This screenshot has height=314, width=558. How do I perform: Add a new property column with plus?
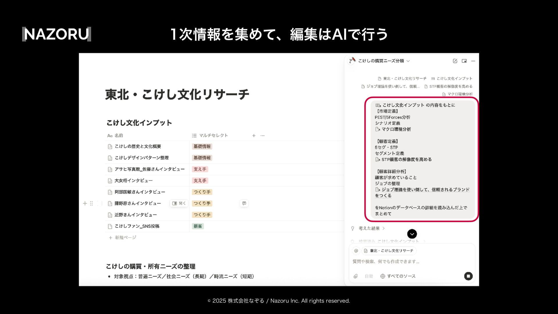[254, 135]
